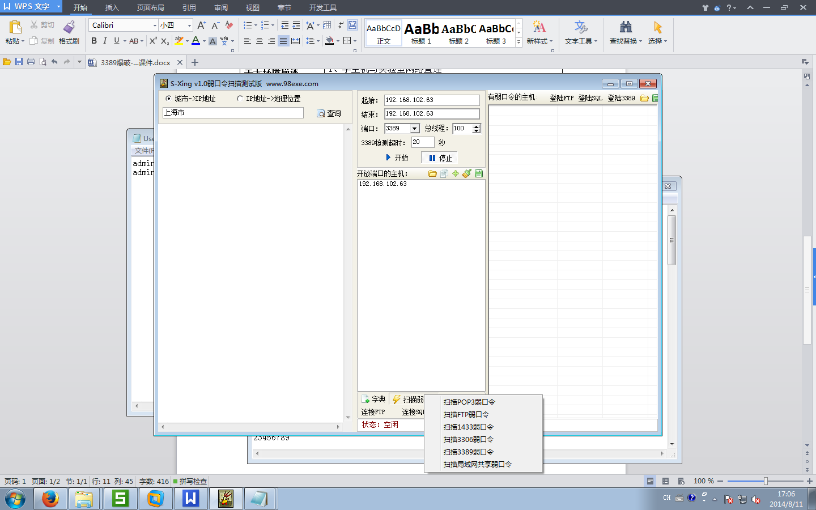816x510 pixels.
Task: Click the 总线程 thread count spinner
Action: 477,129
